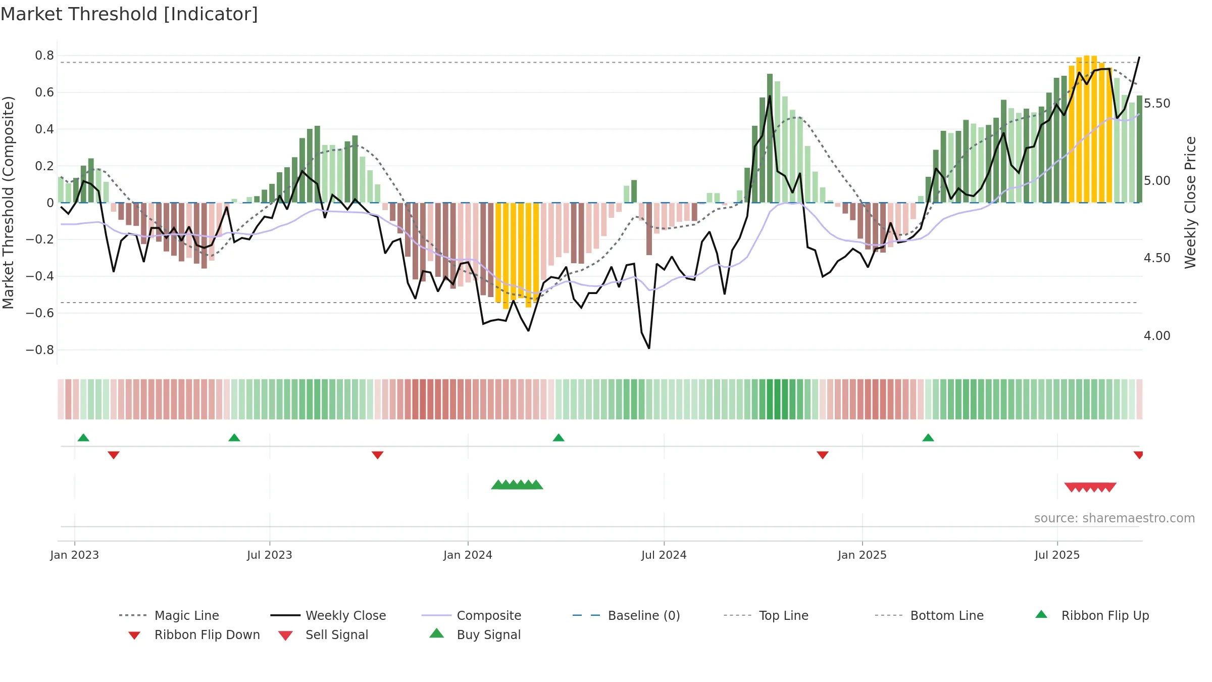
Task: Toggle the Magic Line legend entry
Action: click(169, 615)
